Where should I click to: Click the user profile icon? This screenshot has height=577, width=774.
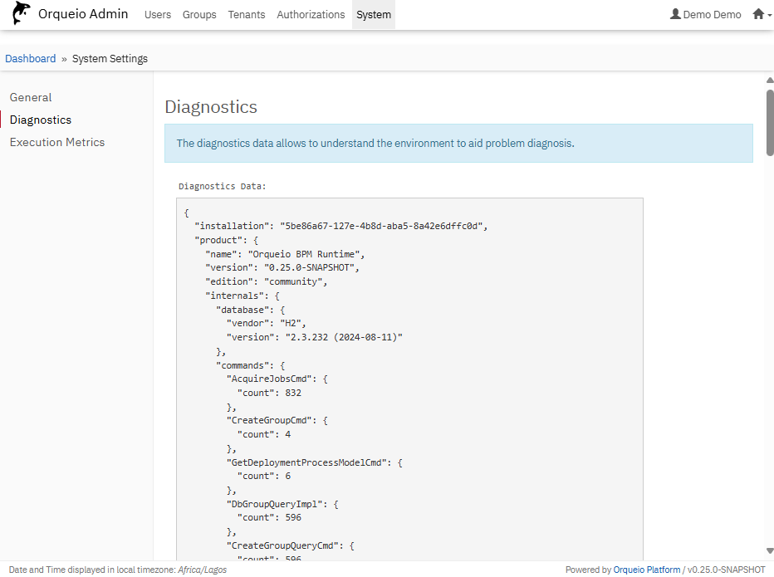click(675, 14)
